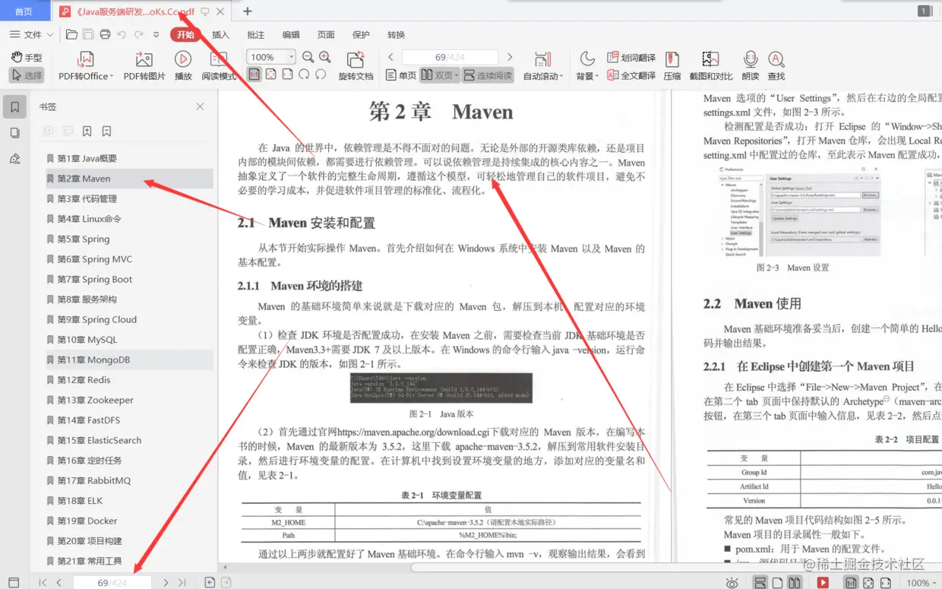This screenshot has width=942, height=589.
Task: Select the Hand tool (手型)
Action: 27,57
